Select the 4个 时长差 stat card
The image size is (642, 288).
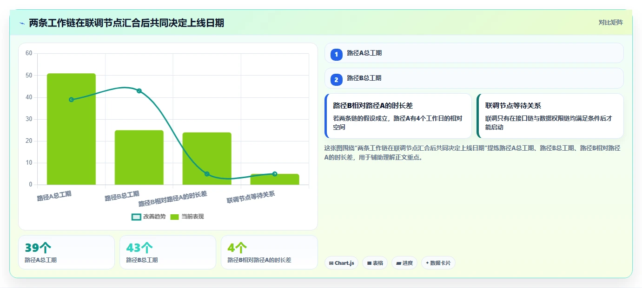pos(269,252)
